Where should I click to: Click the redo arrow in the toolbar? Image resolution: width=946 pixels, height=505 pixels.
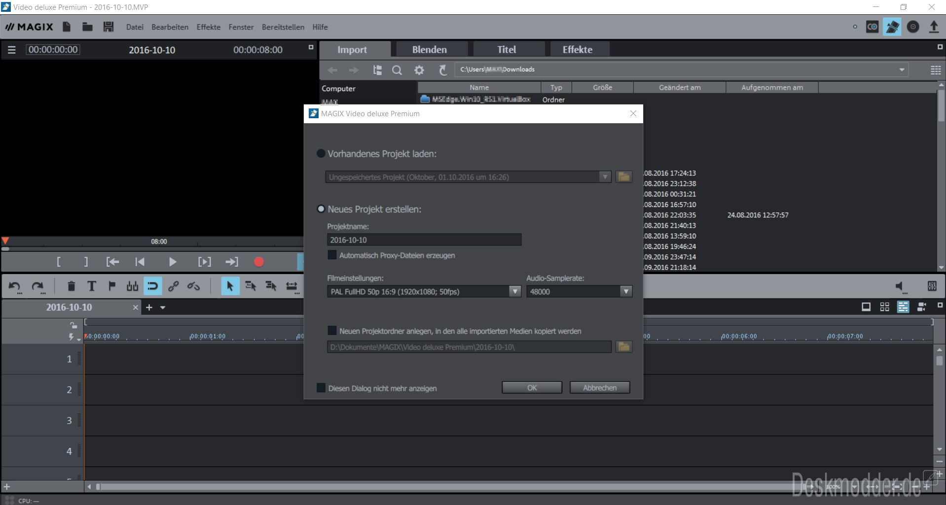37,286
